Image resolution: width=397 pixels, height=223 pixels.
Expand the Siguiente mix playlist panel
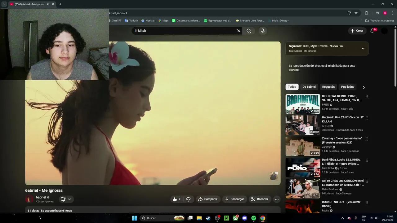tap(363, 49)
